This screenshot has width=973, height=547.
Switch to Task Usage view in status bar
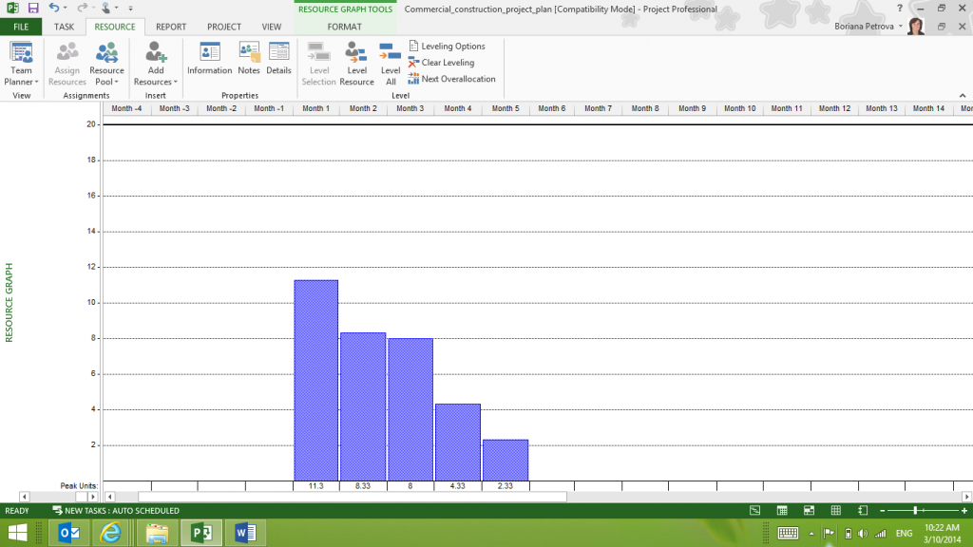[782, 510]
